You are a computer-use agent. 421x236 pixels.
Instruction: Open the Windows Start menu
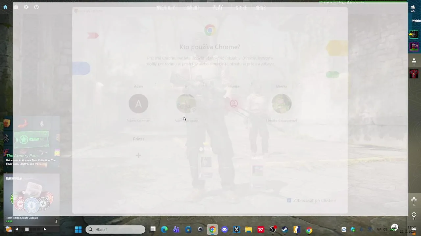click(x=78, y=229)
